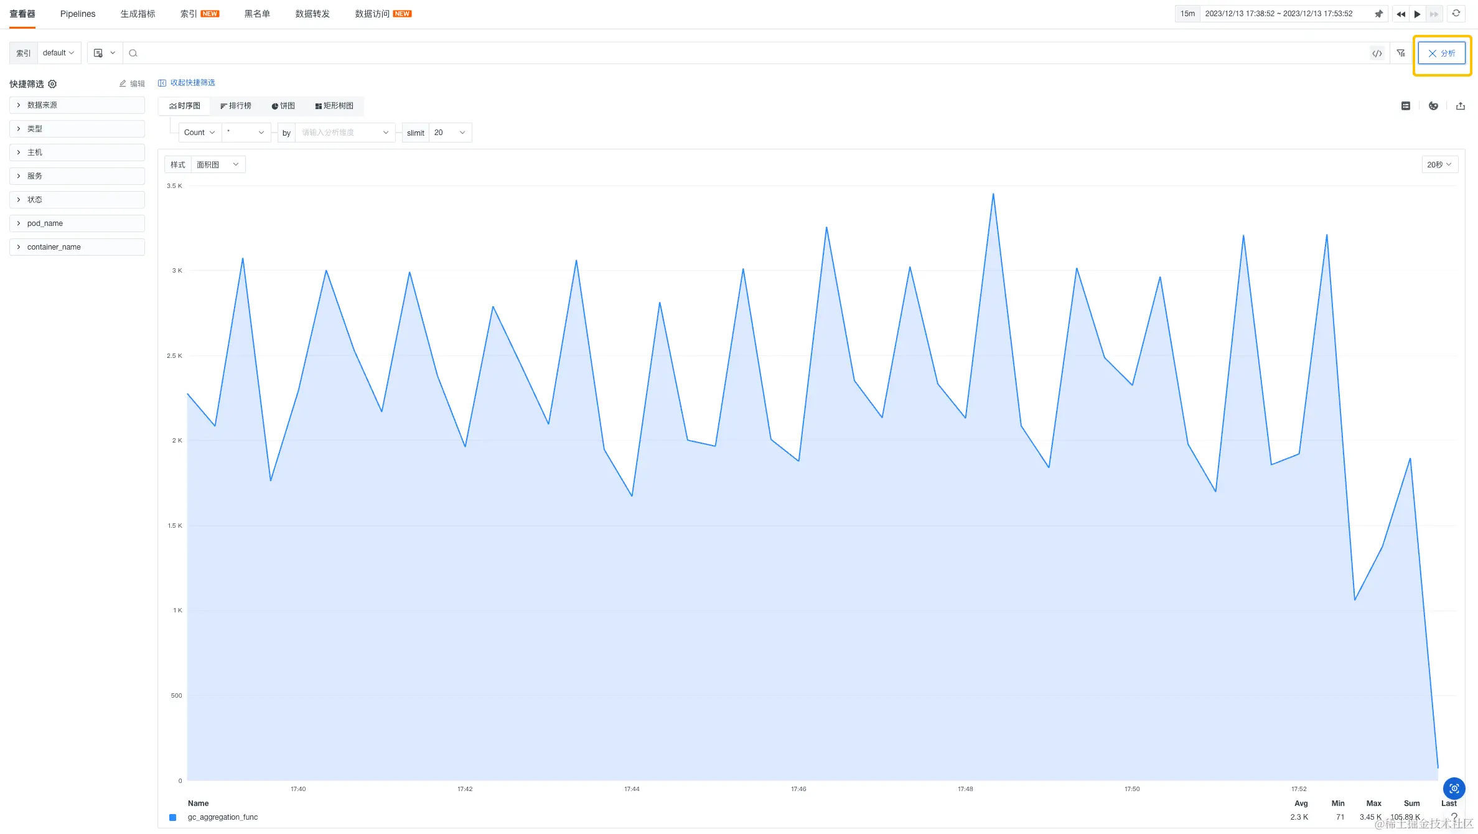Viewport: 1478px width, 834px height.
Task: Click the rewind time range button
Action: click(x=1400, y=14)
